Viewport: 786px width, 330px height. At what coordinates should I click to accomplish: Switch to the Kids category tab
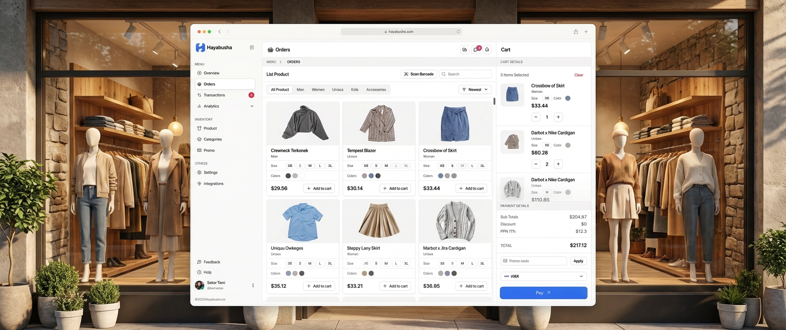pos(355,89)
